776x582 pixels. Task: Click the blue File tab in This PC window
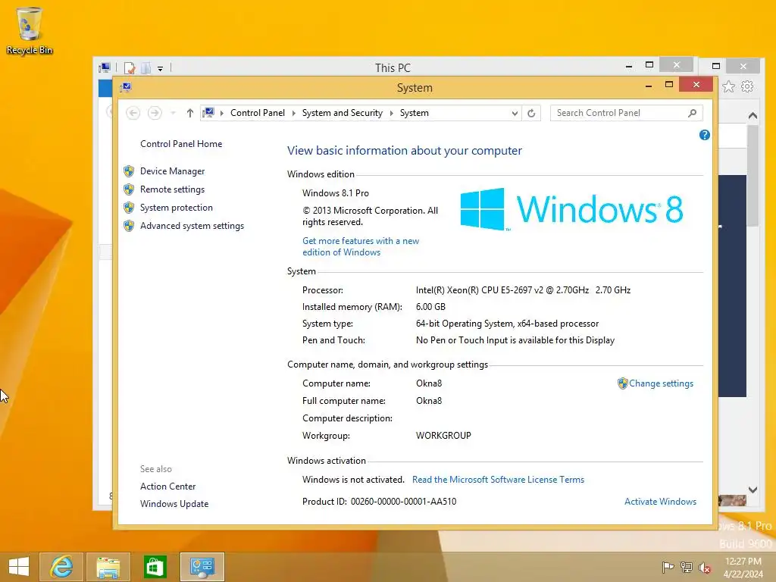(x=105, y=88)
